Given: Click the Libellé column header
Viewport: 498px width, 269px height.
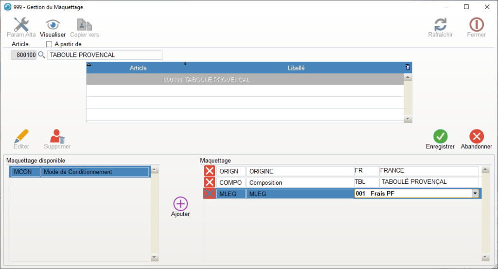Looking at the screenshot, I should (x=296, y=68).
